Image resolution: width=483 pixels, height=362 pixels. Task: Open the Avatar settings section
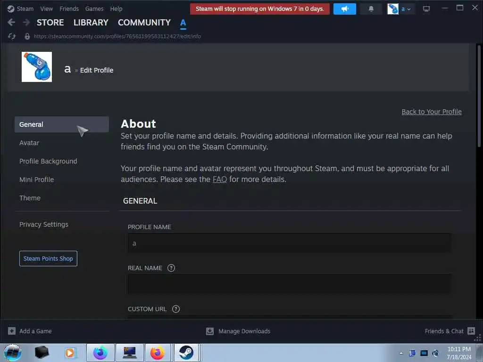click(x=29, y=143)
